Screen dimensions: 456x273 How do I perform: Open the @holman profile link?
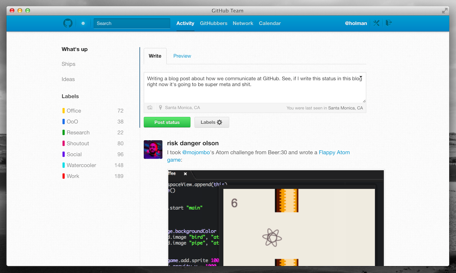356,23
